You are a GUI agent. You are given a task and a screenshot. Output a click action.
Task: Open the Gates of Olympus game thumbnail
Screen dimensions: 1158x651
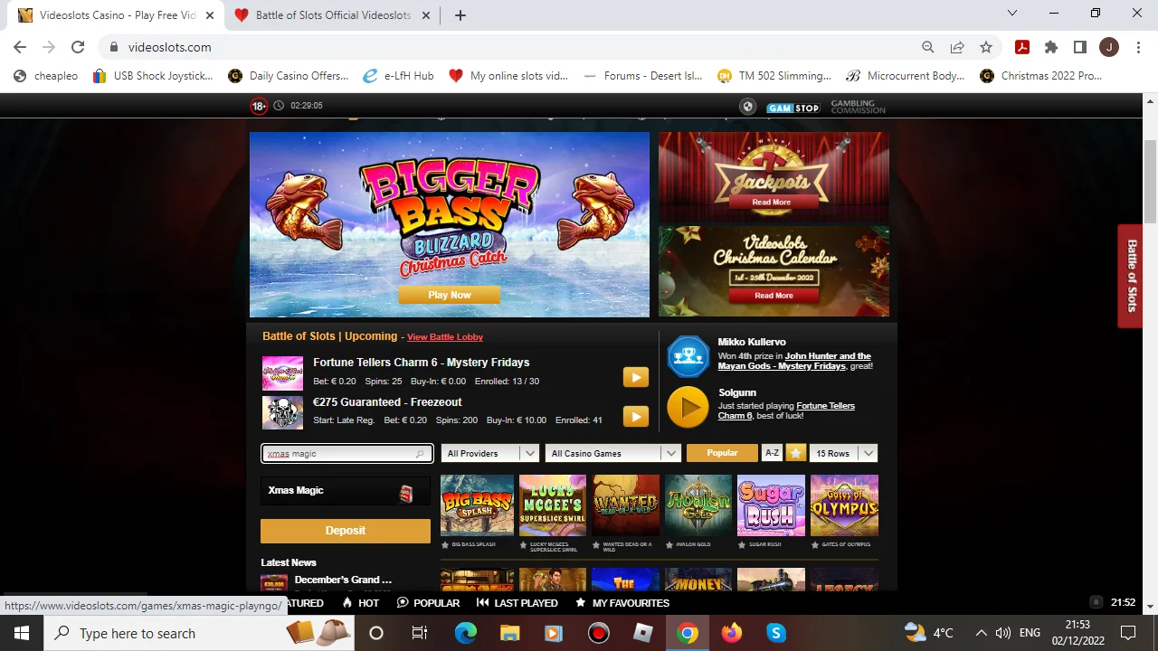coord(844,505)
